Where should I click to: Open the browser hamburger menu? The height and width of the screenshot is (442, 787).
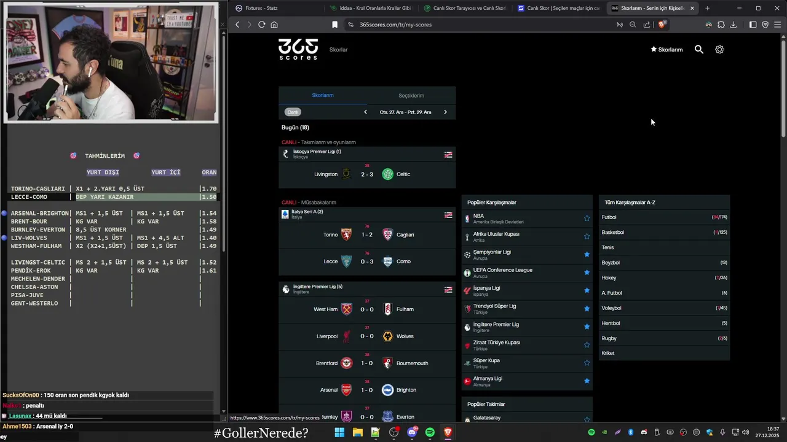coord(778,25)
